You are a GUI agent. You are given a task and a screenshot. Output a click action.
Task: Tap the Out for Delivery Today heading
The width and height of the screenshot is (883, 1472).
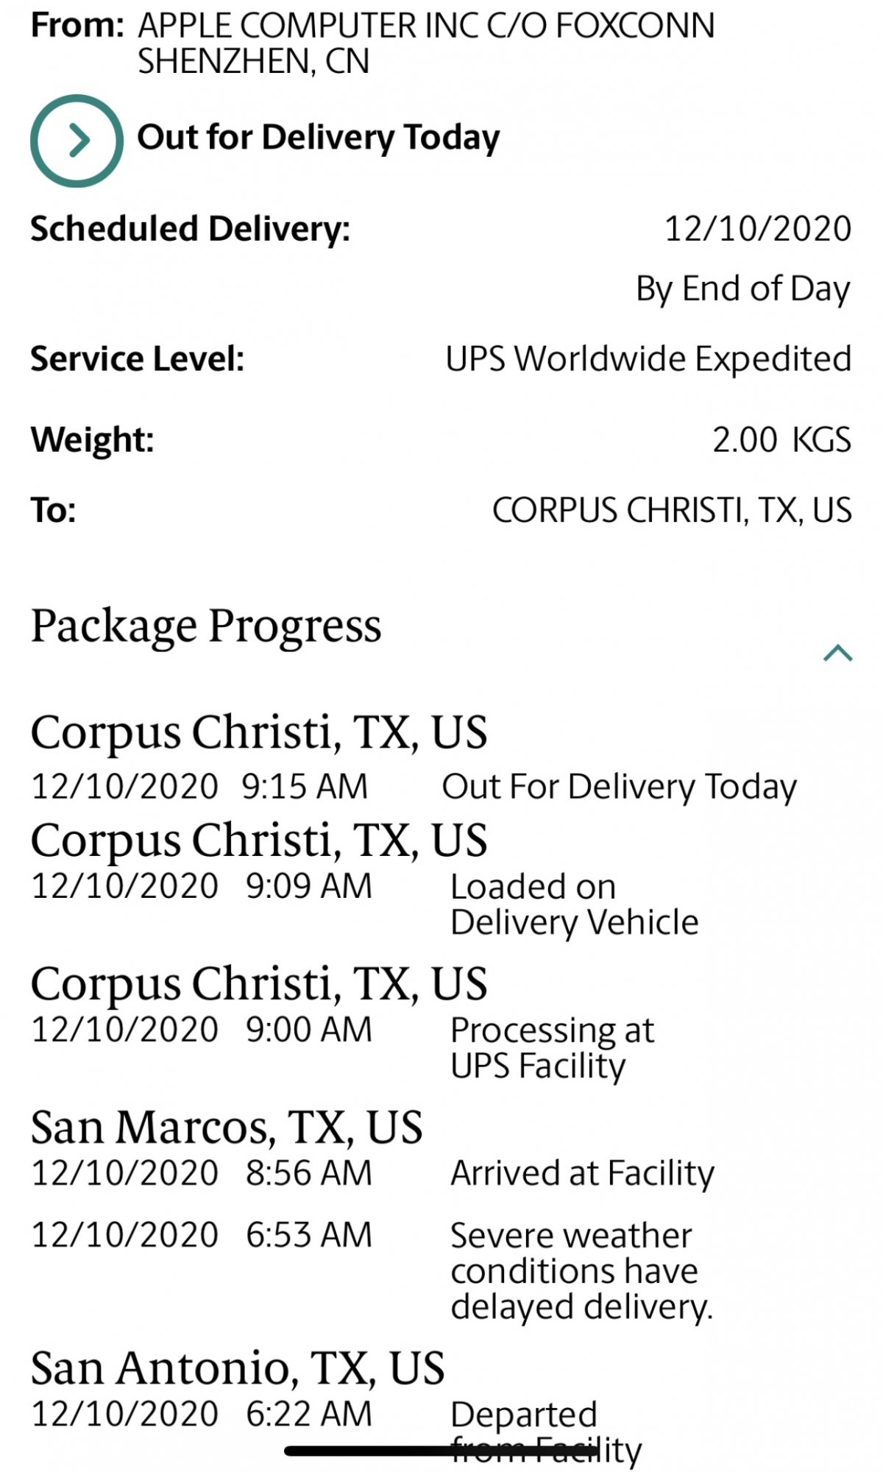(x=318, y=138)
